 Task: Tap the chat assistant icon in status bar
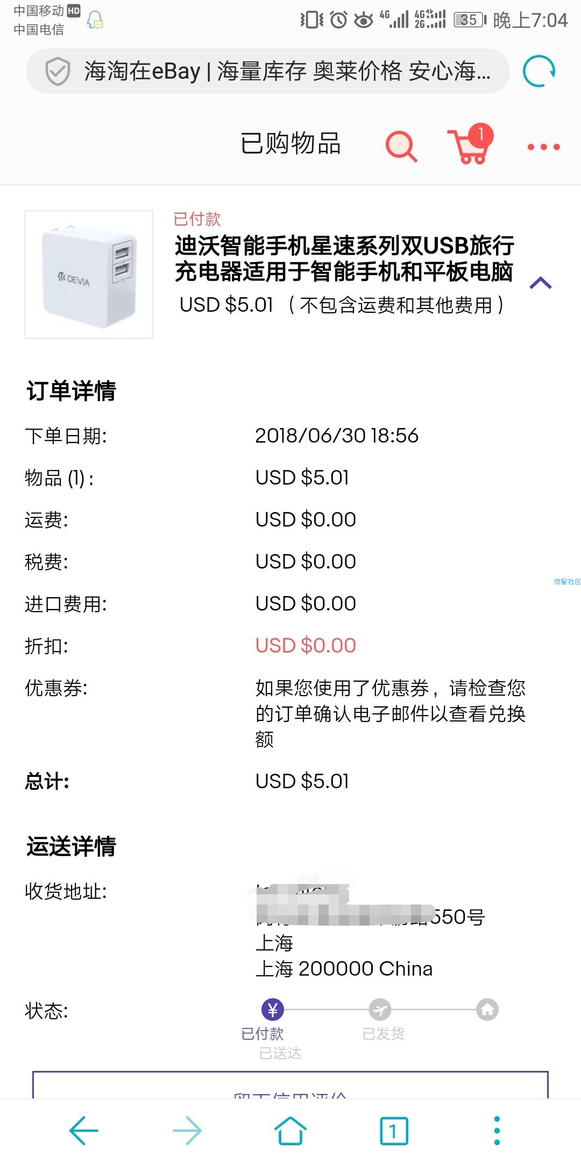[x=96, y=20]
